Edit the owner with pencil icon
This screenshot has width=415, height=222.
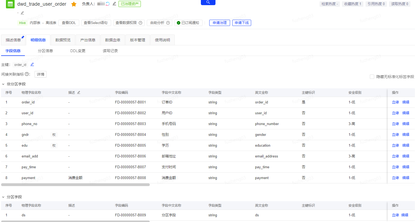tap(114, 4)
